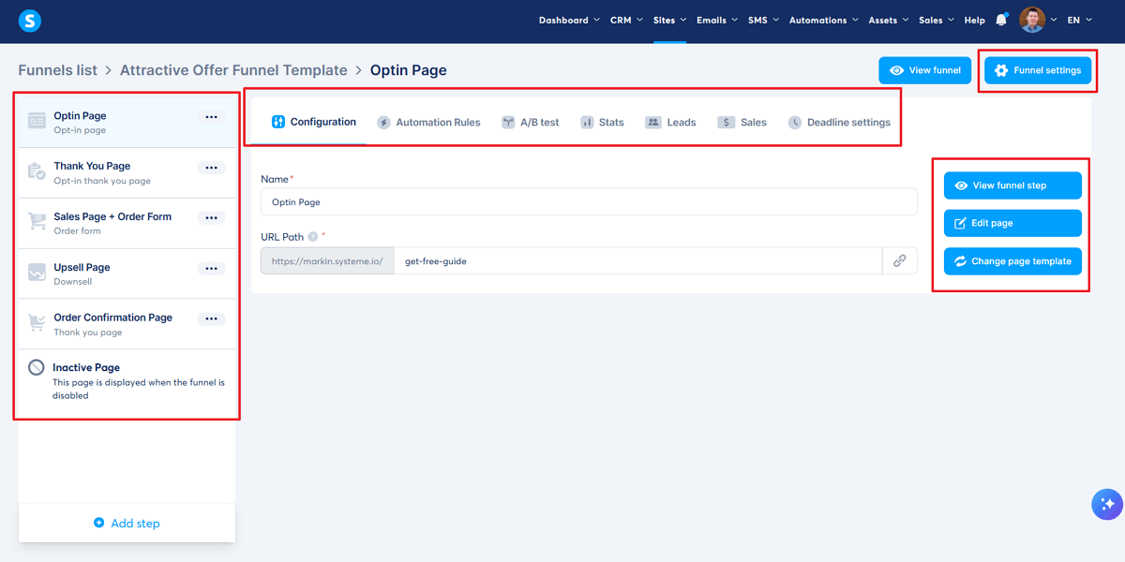Click the URL path input field
This screenshot has height=562, width=1125.
638,261
